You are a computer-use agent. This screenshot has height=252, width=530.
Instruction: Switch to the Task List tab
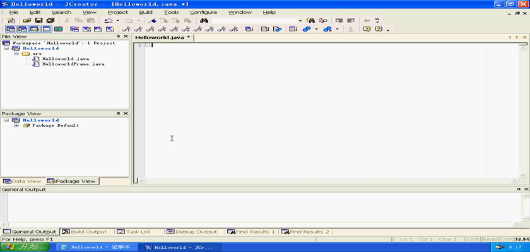coord(134,232)
